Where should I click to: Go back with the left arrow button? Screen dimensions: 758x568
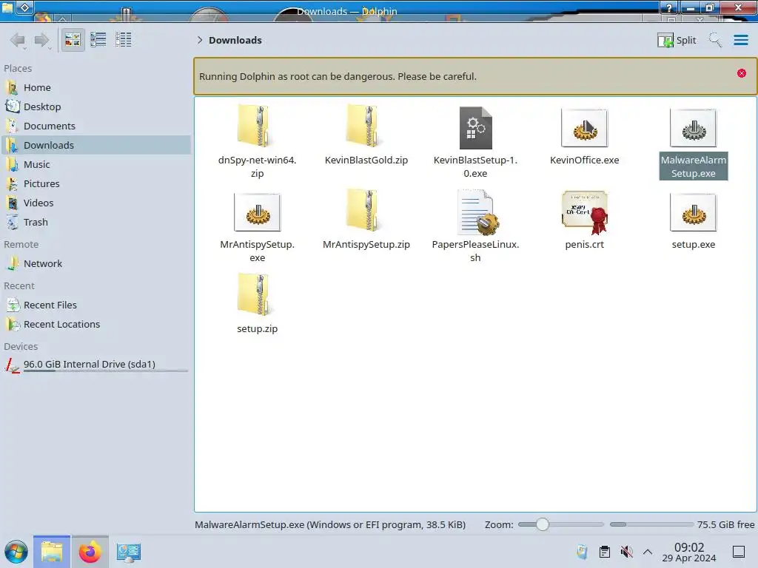[18, 40]
